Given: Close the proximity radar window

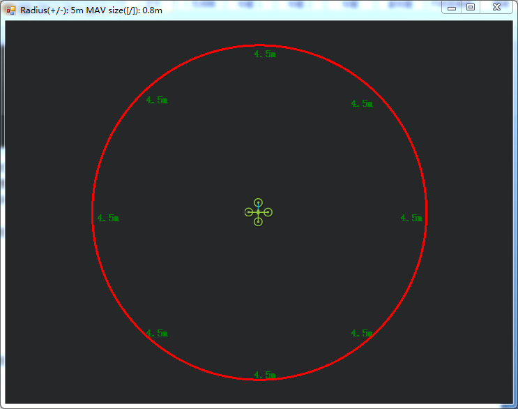Looking at the screenshot, I should tap(496, 7).
